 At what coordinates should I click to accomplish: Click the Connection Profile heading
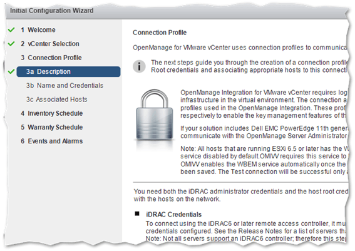point(160,33)
